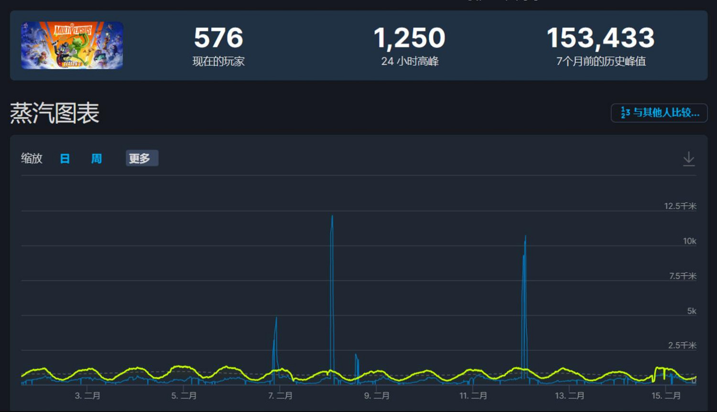
Task: Set chart zoom to 周 (week)
Action: [97, 158]
